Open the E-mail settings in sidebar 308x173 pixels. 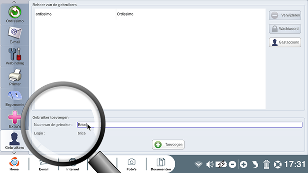point(15,36)
